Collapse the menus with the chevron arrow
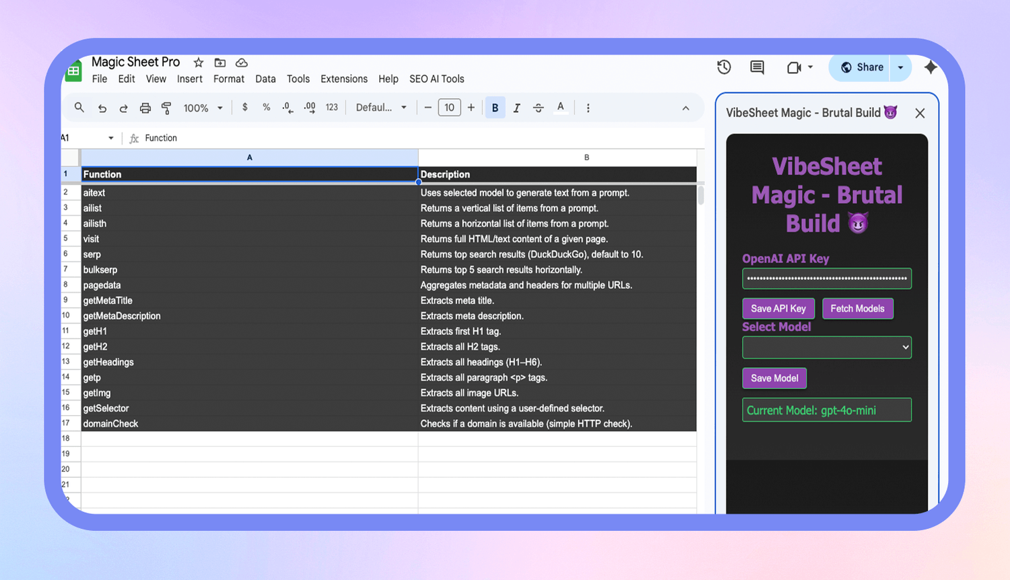 pyautogui.click(x=685, y=108)
